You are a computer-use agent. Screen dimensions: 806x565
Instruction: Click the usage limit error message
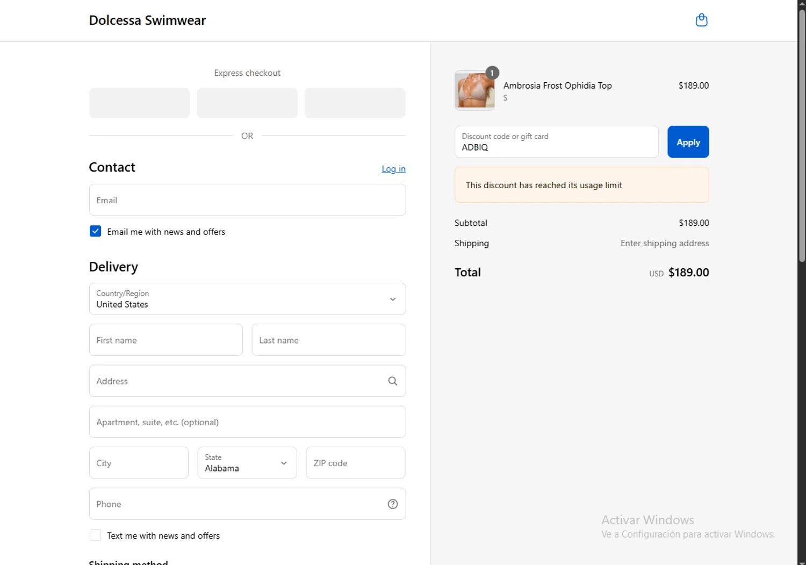[x=581, y=185]
